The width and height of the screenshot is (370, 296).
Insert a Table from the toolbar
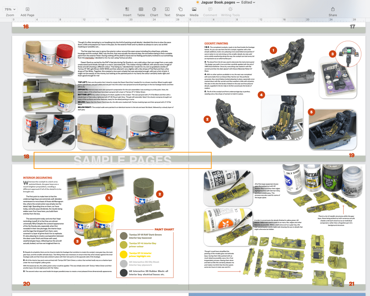141,9
